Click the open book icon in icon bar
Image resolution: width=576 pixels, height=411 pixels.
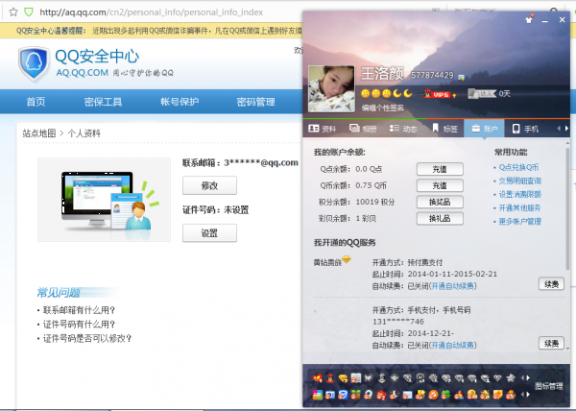pos(356,378)
